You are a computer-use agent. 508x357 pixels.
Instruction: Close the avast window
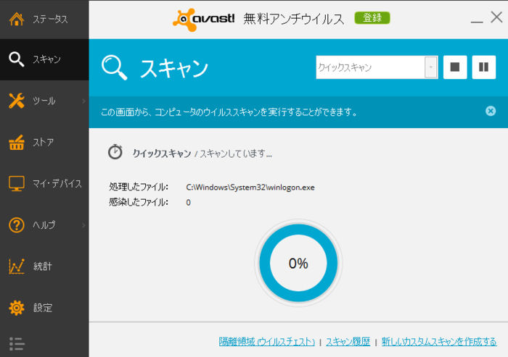496,17
